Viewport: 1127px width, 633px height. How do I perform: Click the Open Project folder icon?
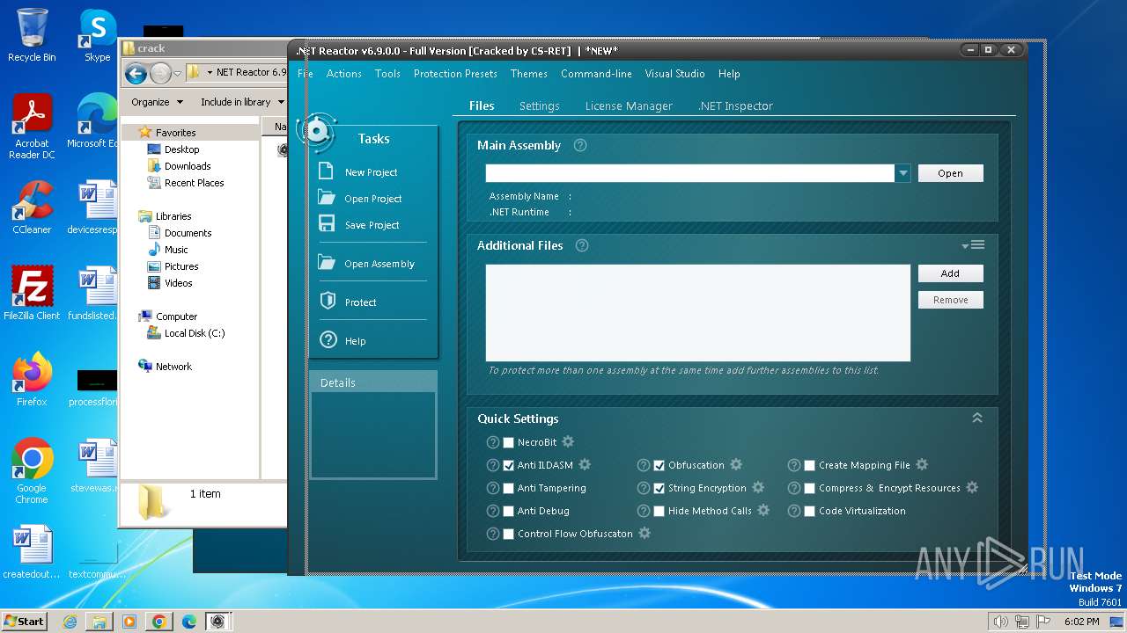coord(327,198)
